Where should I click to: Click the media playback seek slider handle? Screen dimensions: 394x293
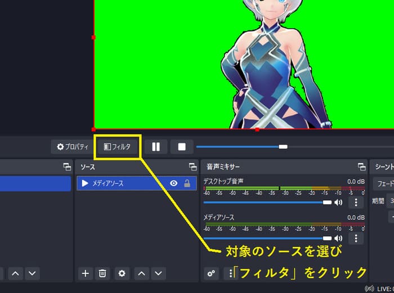click(x=283, y=147)
